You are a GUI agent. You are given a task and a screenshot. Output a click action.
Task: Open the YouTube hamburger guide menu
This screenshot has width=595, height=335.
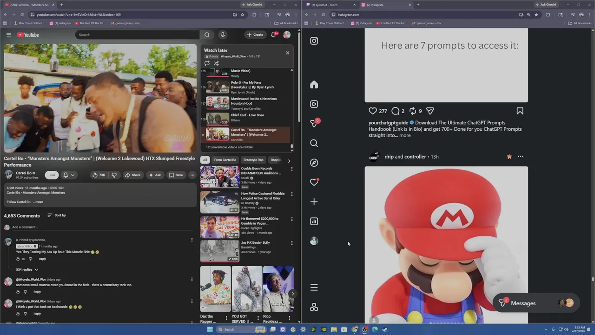[8, 35]
